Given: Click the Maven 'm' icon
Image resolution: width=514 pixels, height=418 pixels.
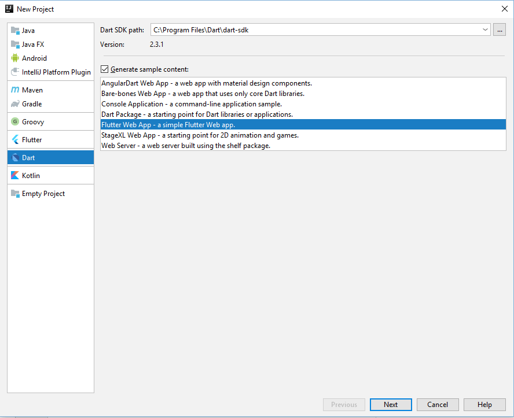Looking at the screenshot, I should [15, 90].
